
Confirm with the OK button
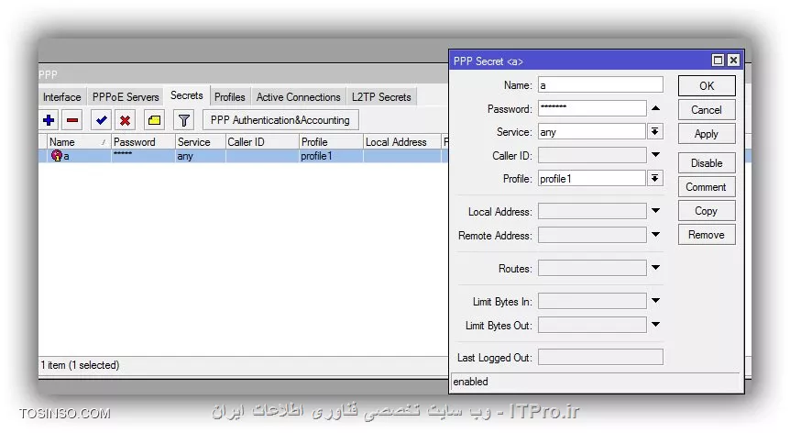click(x=707, y=85)
